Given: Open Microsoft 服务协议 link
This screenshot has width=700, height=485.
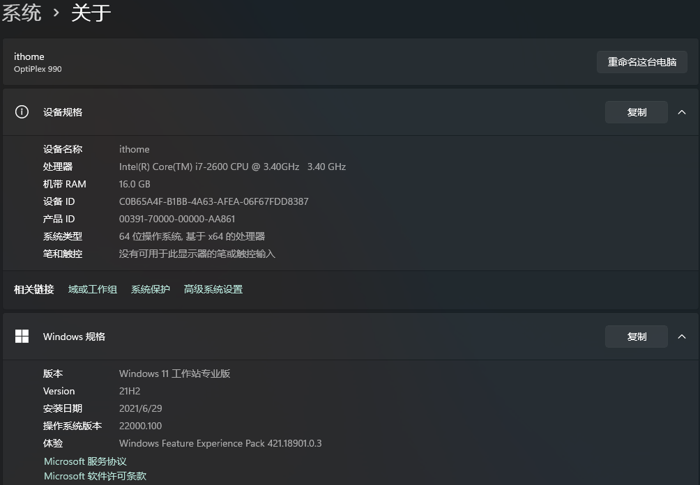Looking at the screenshot, I should tap(85, 461).
